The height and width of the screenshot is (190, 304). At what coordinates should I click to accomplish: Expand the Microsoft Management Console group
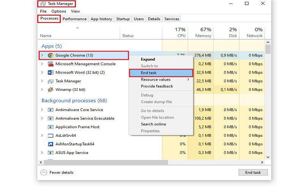(42, 64)
